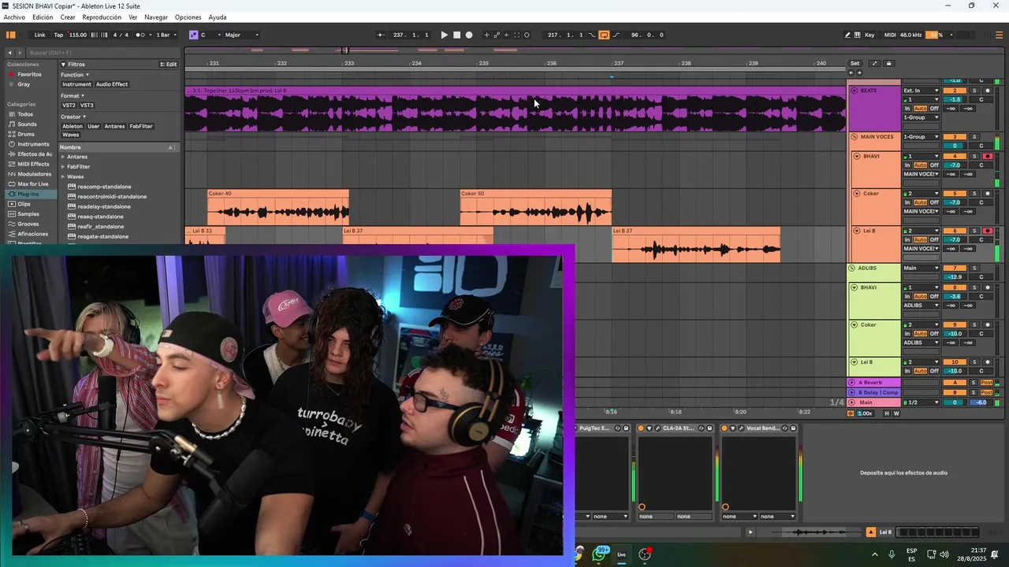The height and width of the screenshot is (567, 1009).
Task: Click the BEATS volume value -1.5
Action: (955, 100)
